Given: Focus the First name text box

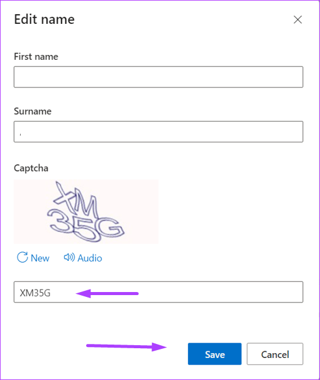Looking at the screenshot, I should coord(158,77).
